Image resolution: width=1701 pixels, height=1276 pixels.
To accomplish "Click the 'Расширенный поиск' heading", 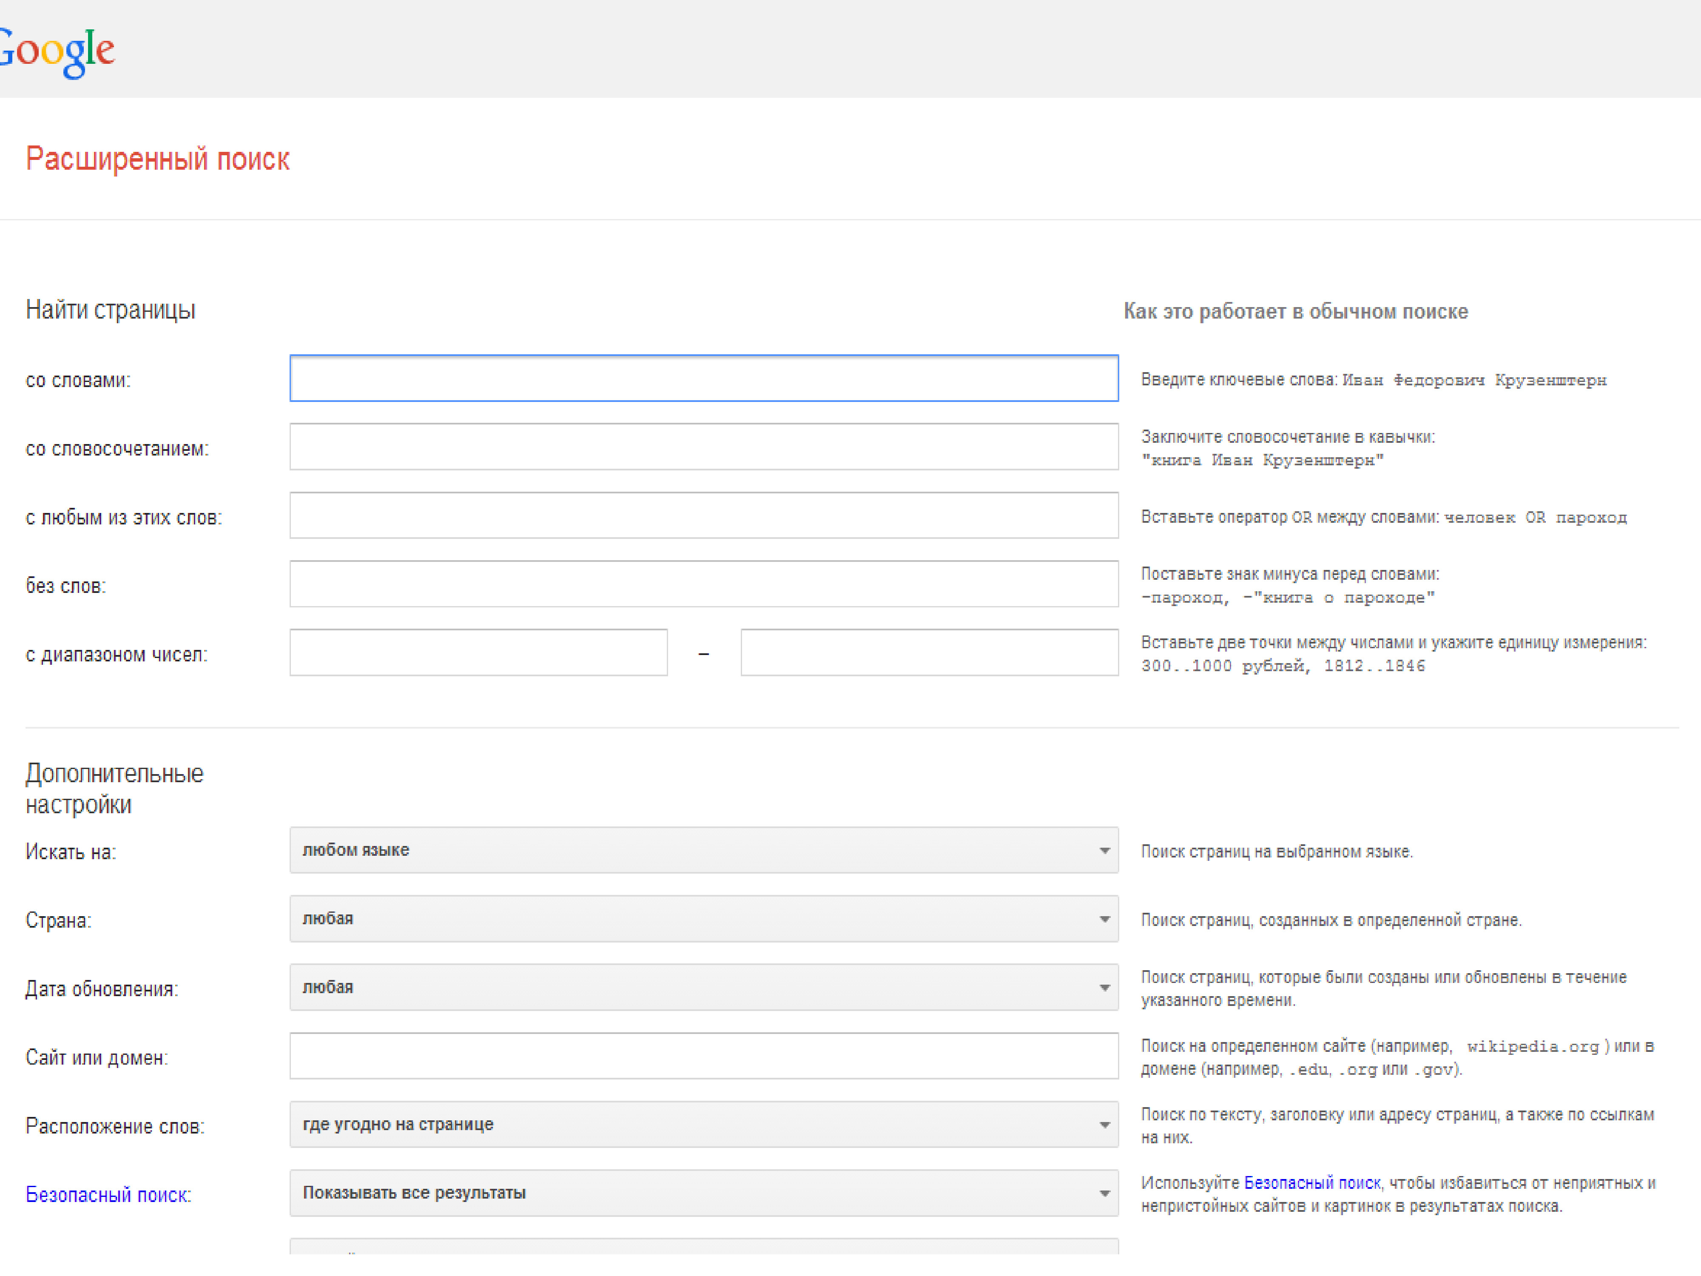I will click(x=158, y=159).
